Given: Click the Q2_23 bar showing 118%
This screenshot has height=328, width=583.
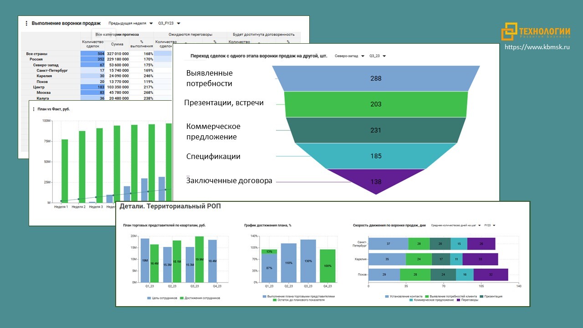Looking at the screenshot, I should pyautogui.click(x=289, y=263).
